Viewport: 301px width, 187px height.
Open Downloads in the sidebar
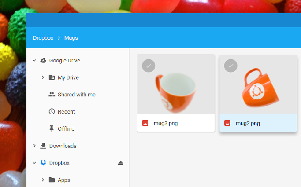(63, 146)
